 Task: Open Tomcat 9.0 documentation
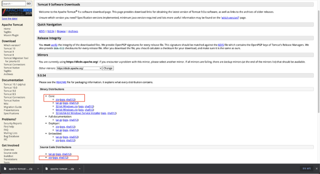point(10,91)
